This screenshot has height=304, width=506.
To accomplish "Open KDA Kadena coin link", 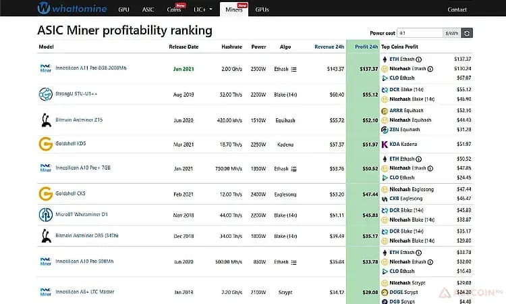I will tap(403, 144).
